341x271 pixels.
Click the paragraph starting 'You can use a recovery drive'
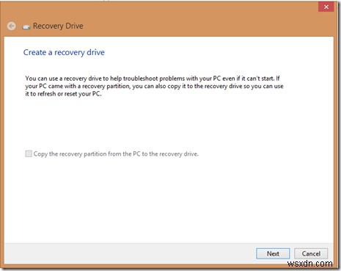pos(154,86)
